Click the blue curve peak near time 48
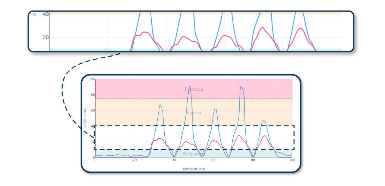The width and height of the screenshot is (385, 186). click(190, 86)
